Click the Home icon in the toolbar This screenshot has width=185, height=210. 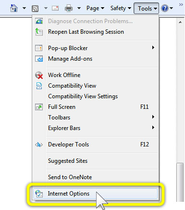(x=14, y=8)
